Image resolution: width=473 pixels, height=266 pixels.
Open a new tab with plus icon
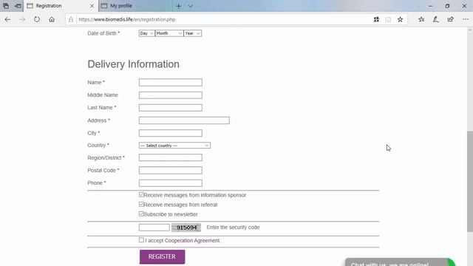coord(179,6)
